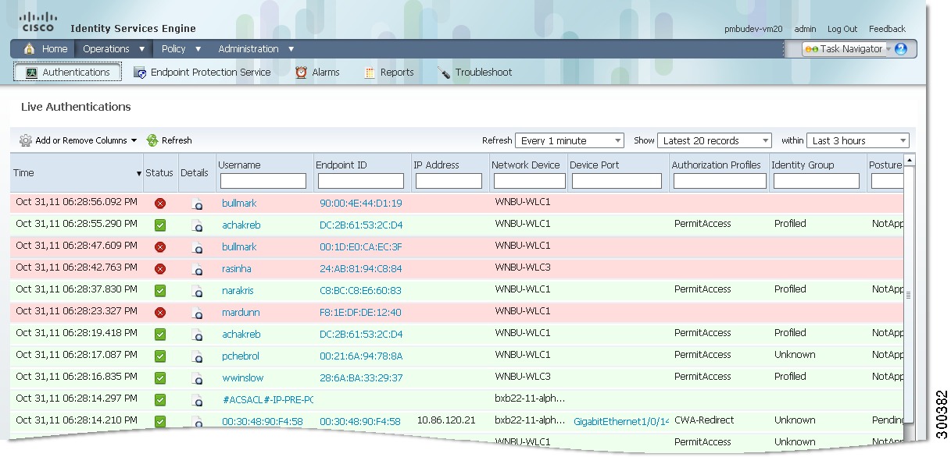The height and width of the screenshot is (457, 951).
Task: Click the Endpoint ID filter input field
Action: 361,181
